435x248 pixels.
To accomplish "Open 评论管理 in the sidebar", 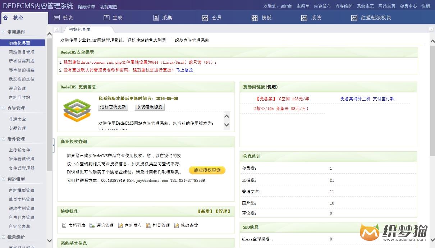I will tap(17, 88).
